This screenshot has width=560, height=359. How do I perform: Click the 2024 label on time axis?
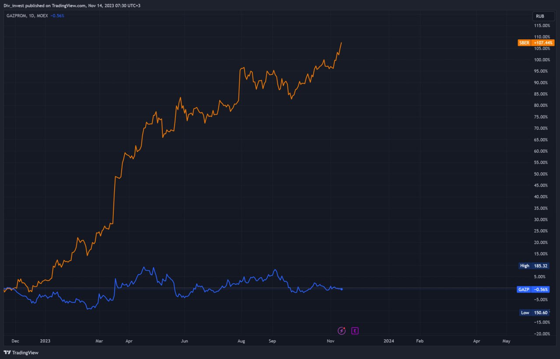tap(388, 340)
